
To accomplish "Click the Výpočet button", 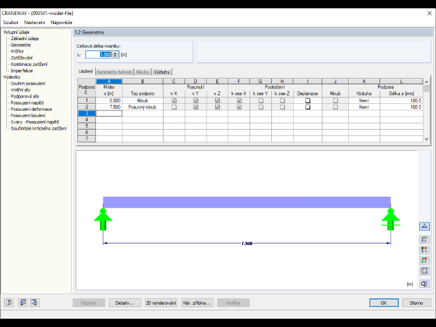I will coord(89,303).
